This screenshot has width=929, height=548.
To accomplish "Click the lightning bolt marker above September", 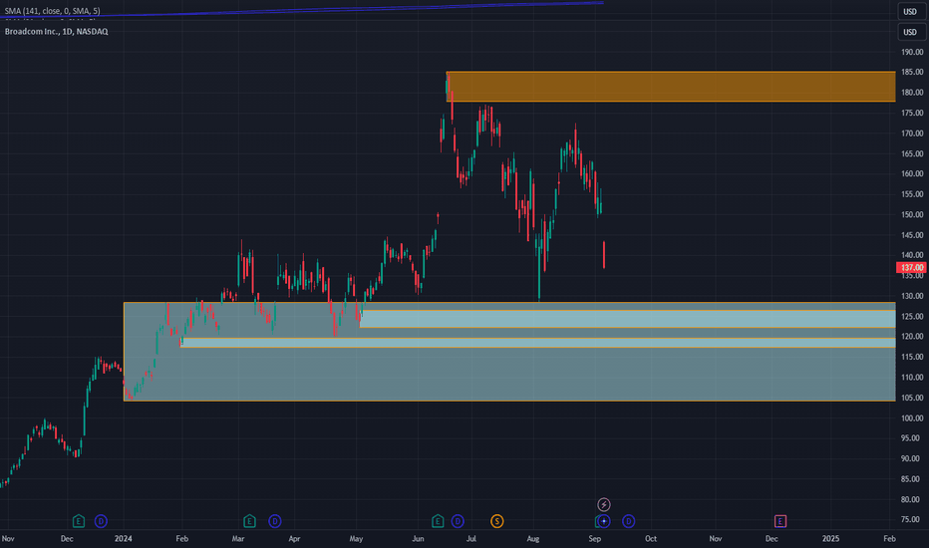I will point(603,505).
